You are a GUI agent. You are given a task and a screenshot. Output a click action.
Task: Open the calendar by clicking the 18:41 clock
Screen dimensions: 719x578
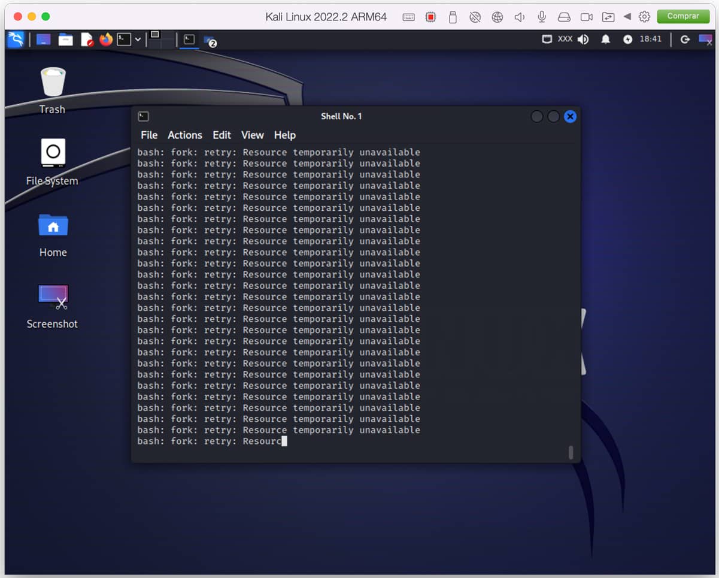[651, 39]
